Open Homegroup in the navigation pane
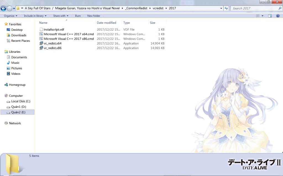This screenshot has height=176, width=283. [17, 85]
